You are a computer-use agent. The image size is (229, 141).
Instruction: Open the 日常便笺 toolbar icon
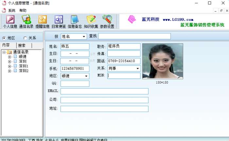59,19
